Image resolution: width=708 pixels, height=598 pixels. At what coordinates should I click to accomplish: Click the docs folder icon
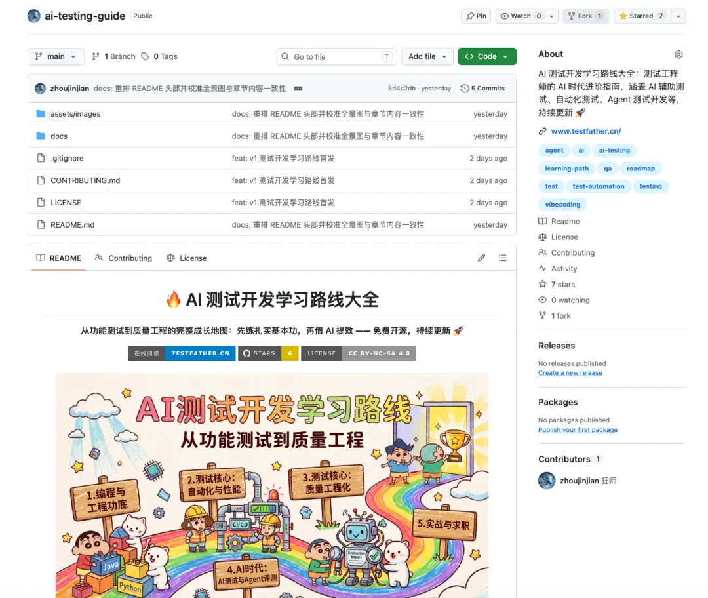pos(41,136)
